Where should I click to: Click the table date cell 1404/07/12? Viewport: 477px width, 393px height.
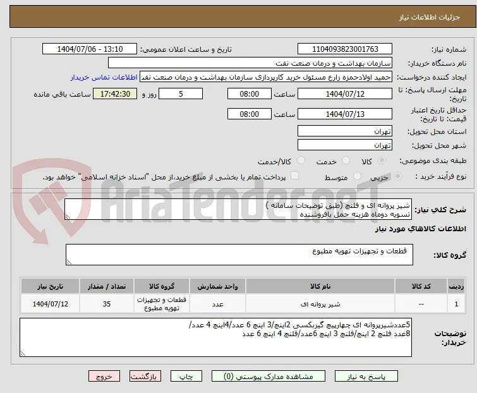point(50,304)
